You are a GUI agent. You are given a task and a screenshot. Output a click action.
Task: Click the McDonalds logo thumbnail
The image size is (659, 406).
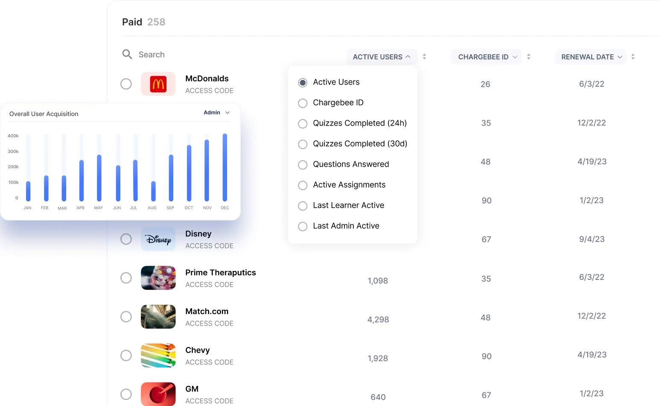158,84
